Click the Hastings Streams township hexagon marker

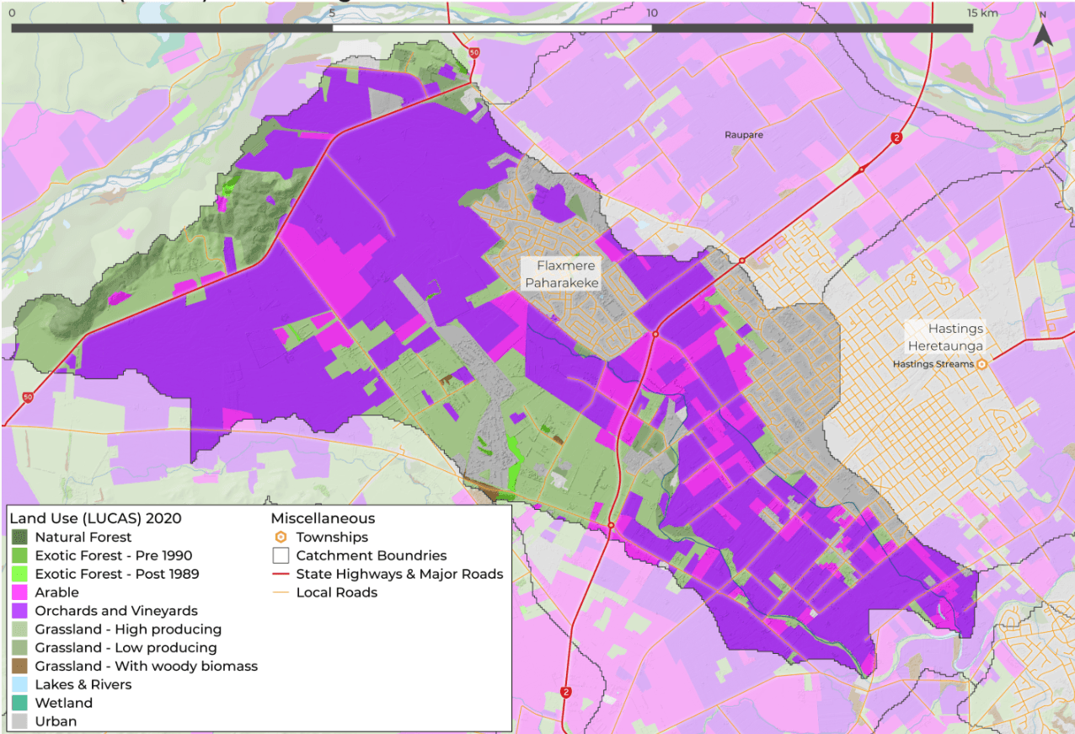coord(981,364)
